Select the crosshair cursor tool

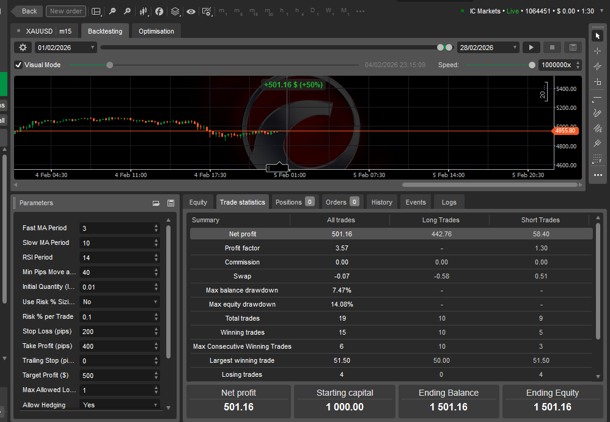598,51
